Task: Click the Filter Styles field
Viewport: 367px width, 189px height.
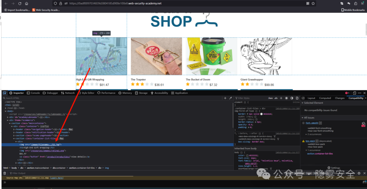Action: coord(250,98)
